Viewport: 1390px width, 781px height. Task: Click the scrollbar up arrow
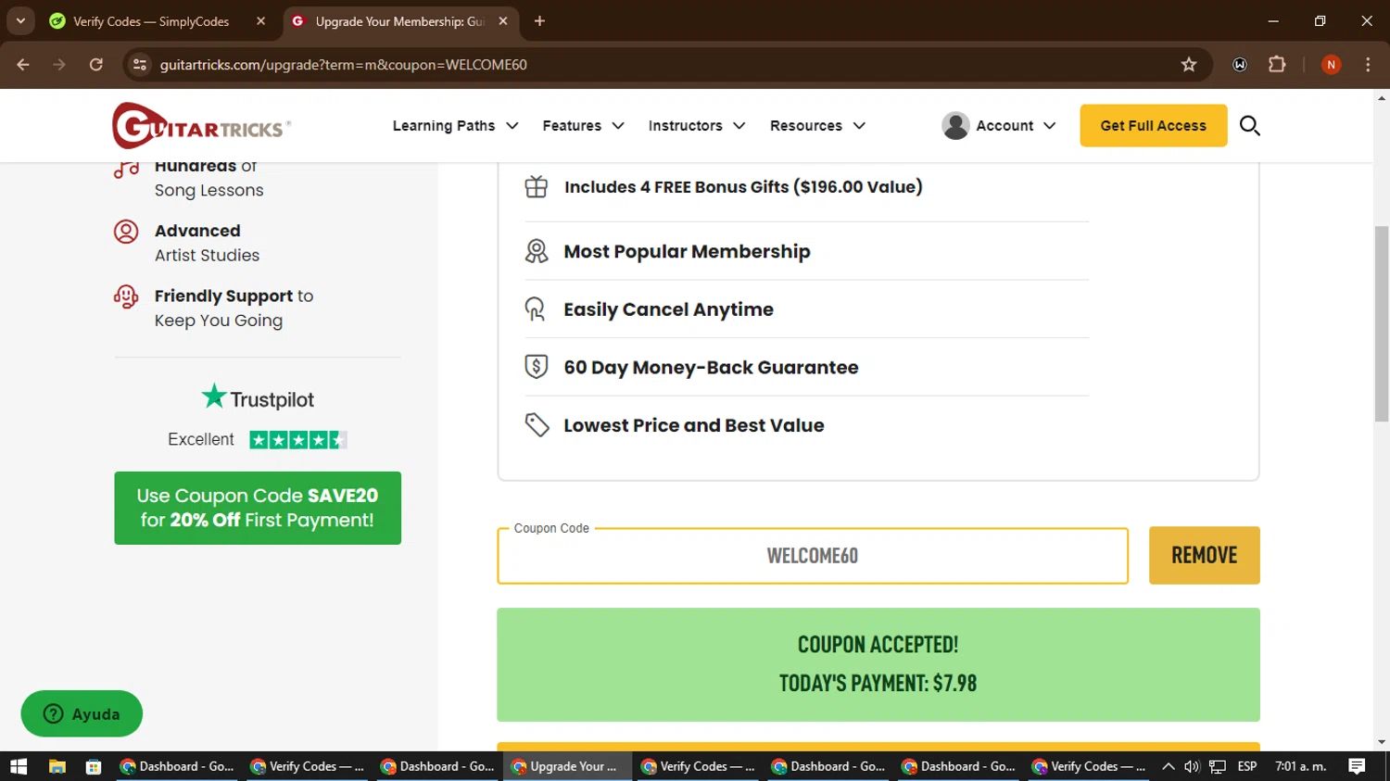coord(1382,97)
